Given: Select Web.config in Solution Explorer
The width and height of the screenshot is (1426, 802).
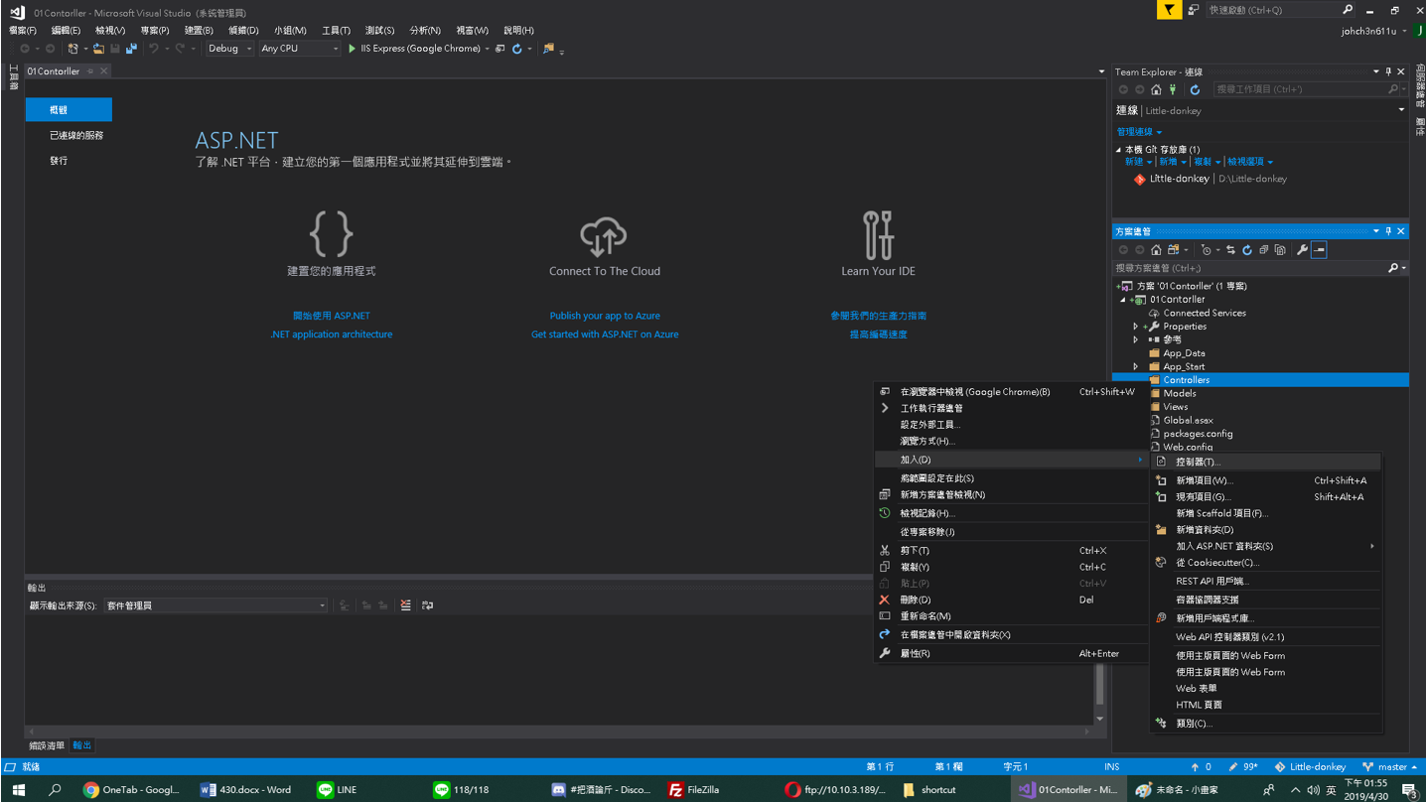Looking at the screenshot, I should [1188, 448].
